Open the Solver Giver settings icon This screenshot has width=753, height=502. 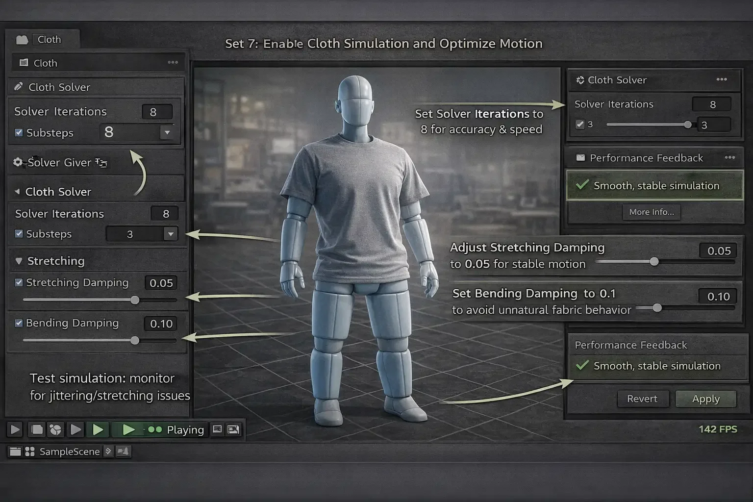click(18, 162)
